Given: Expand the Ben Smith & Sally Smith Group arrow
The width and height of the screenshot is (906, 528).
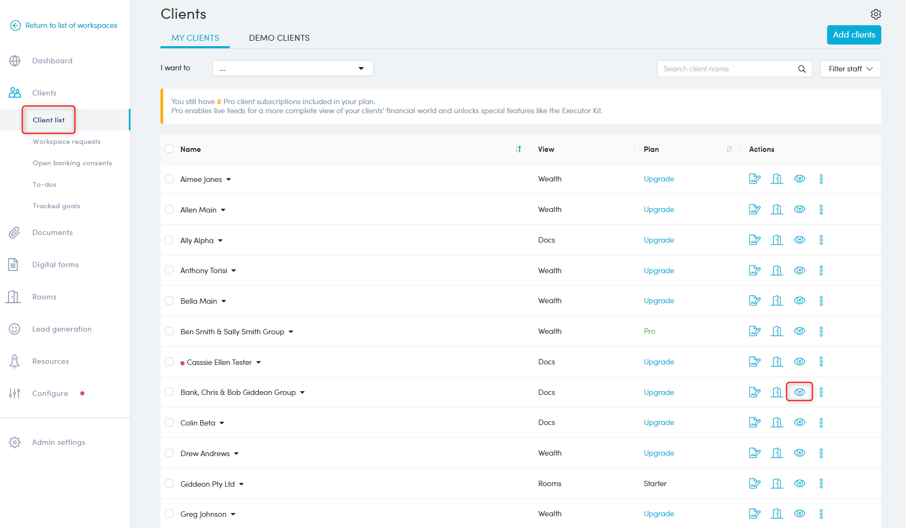Looking at the screenshot, I should coord(291,332).
